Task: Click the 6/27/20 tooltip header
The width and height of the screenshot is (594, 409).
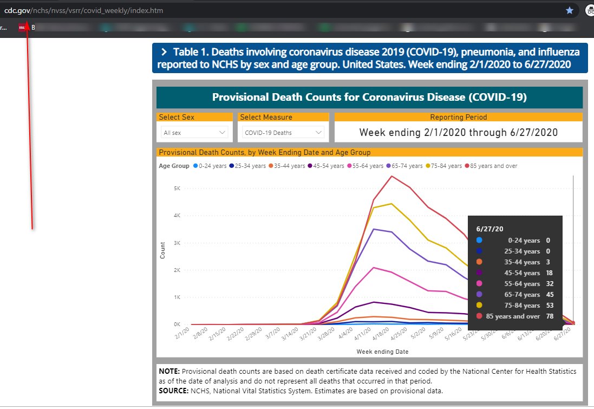Action: pos(489,229)
